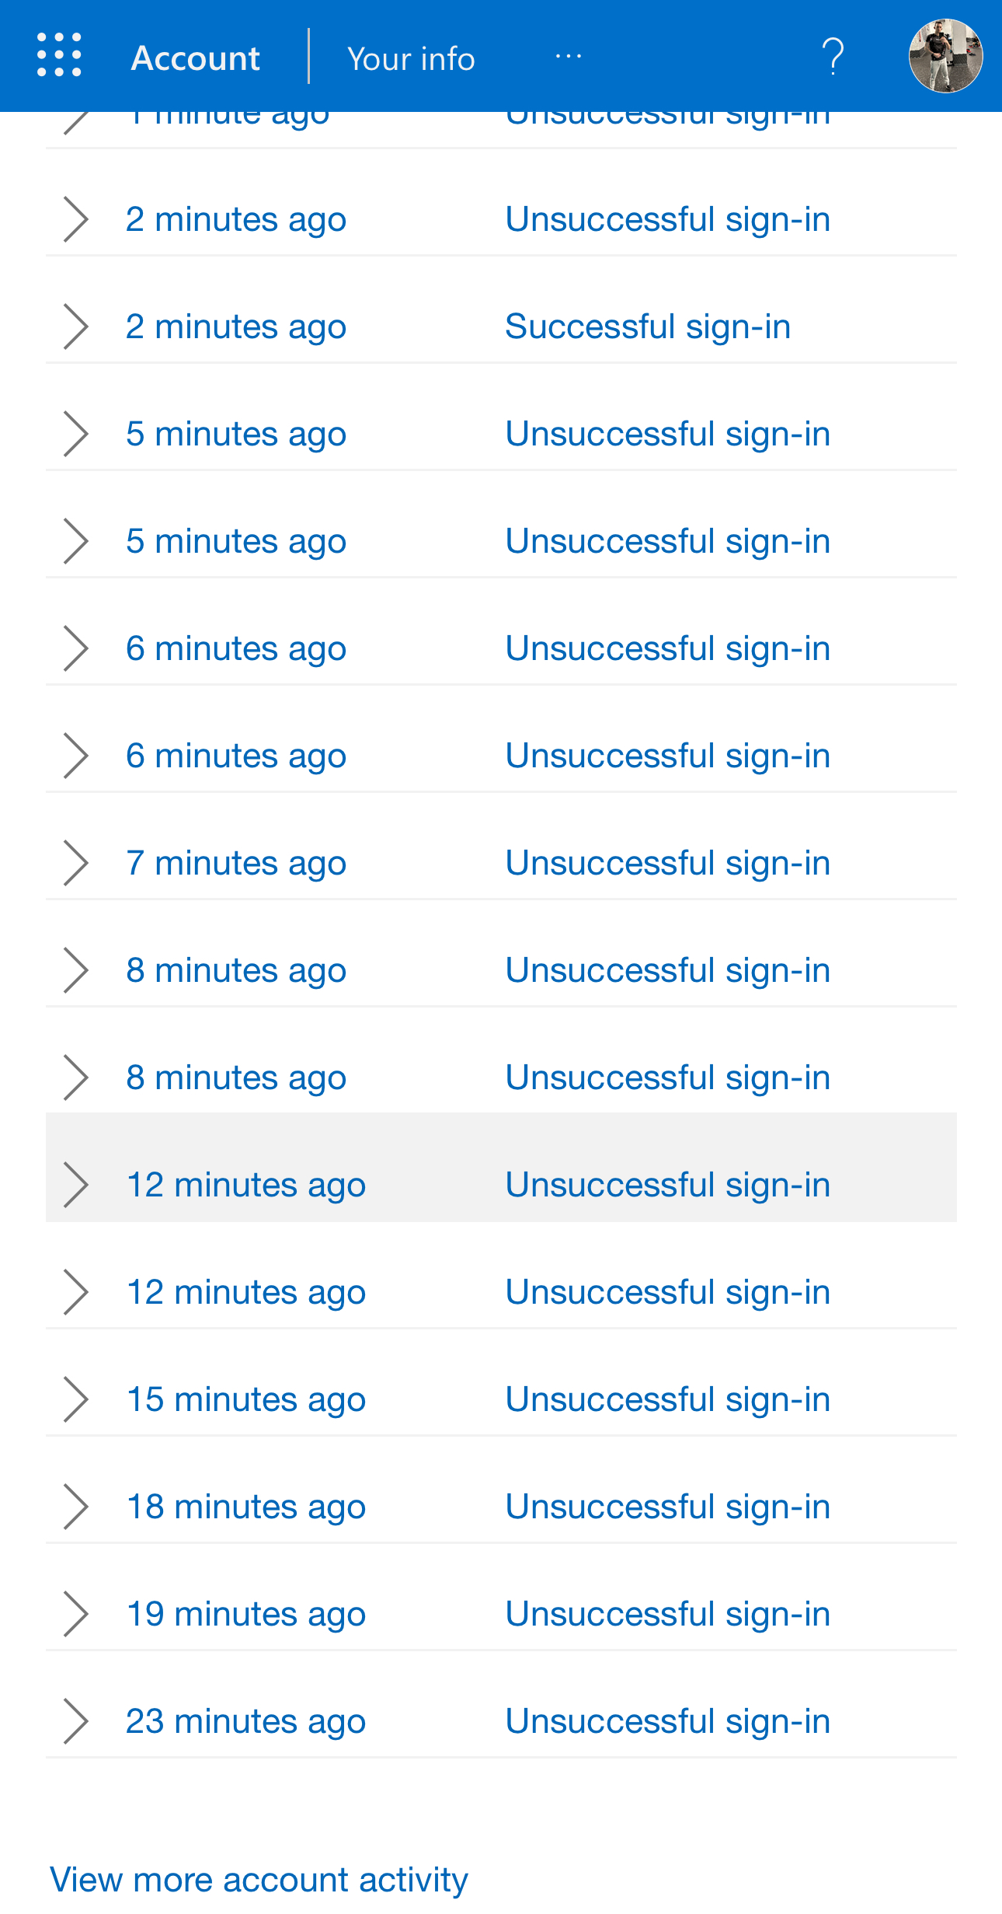This screenshot has height=1914, width=1002.
Task: Click the 23 minutes ago timestamp
Action: pyautogui.click(x=245, y=1721)
